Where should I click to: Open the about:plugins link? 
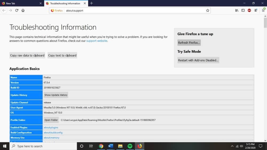pyautogui.click(x=51, y=127)
